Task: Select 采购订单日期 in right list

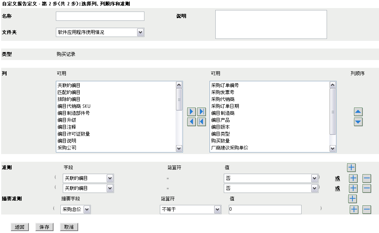Action: coord(270,106)
